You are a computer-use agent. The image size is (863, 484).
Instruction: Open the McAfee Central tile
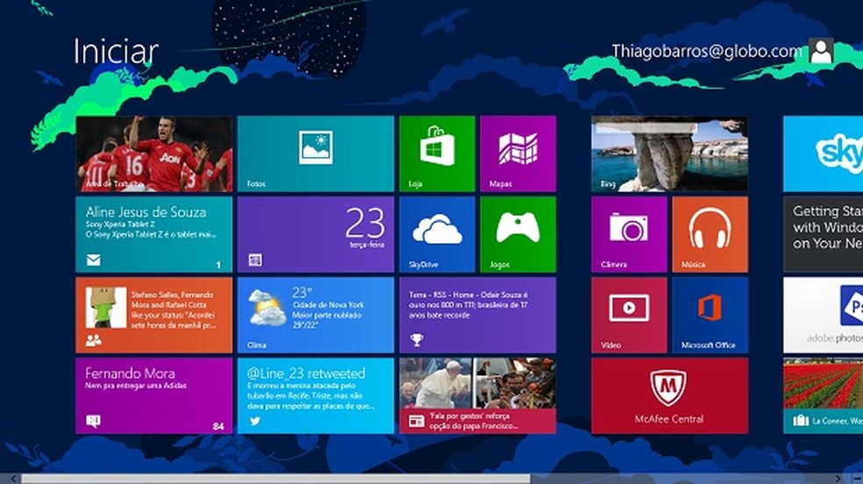click(670, 396)
